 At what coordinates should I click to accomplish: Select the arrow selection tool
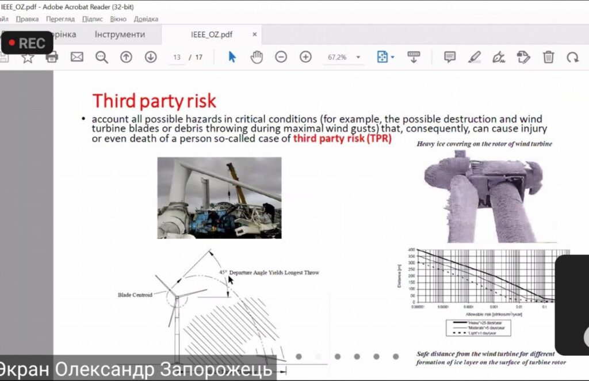coord(232,57)
